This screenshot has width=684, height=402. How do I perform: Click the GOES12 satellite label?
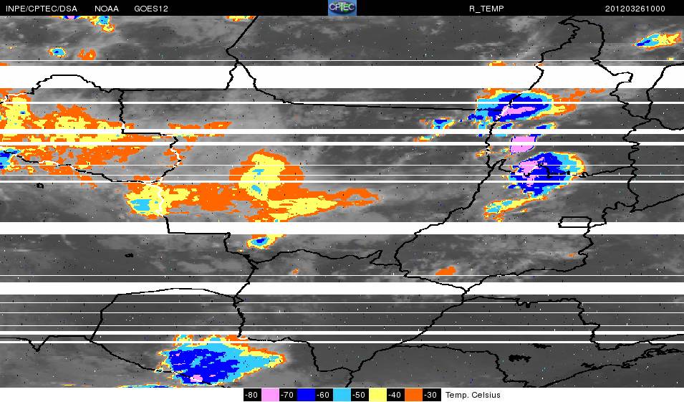pyautogui.click(x=151, y=9)
